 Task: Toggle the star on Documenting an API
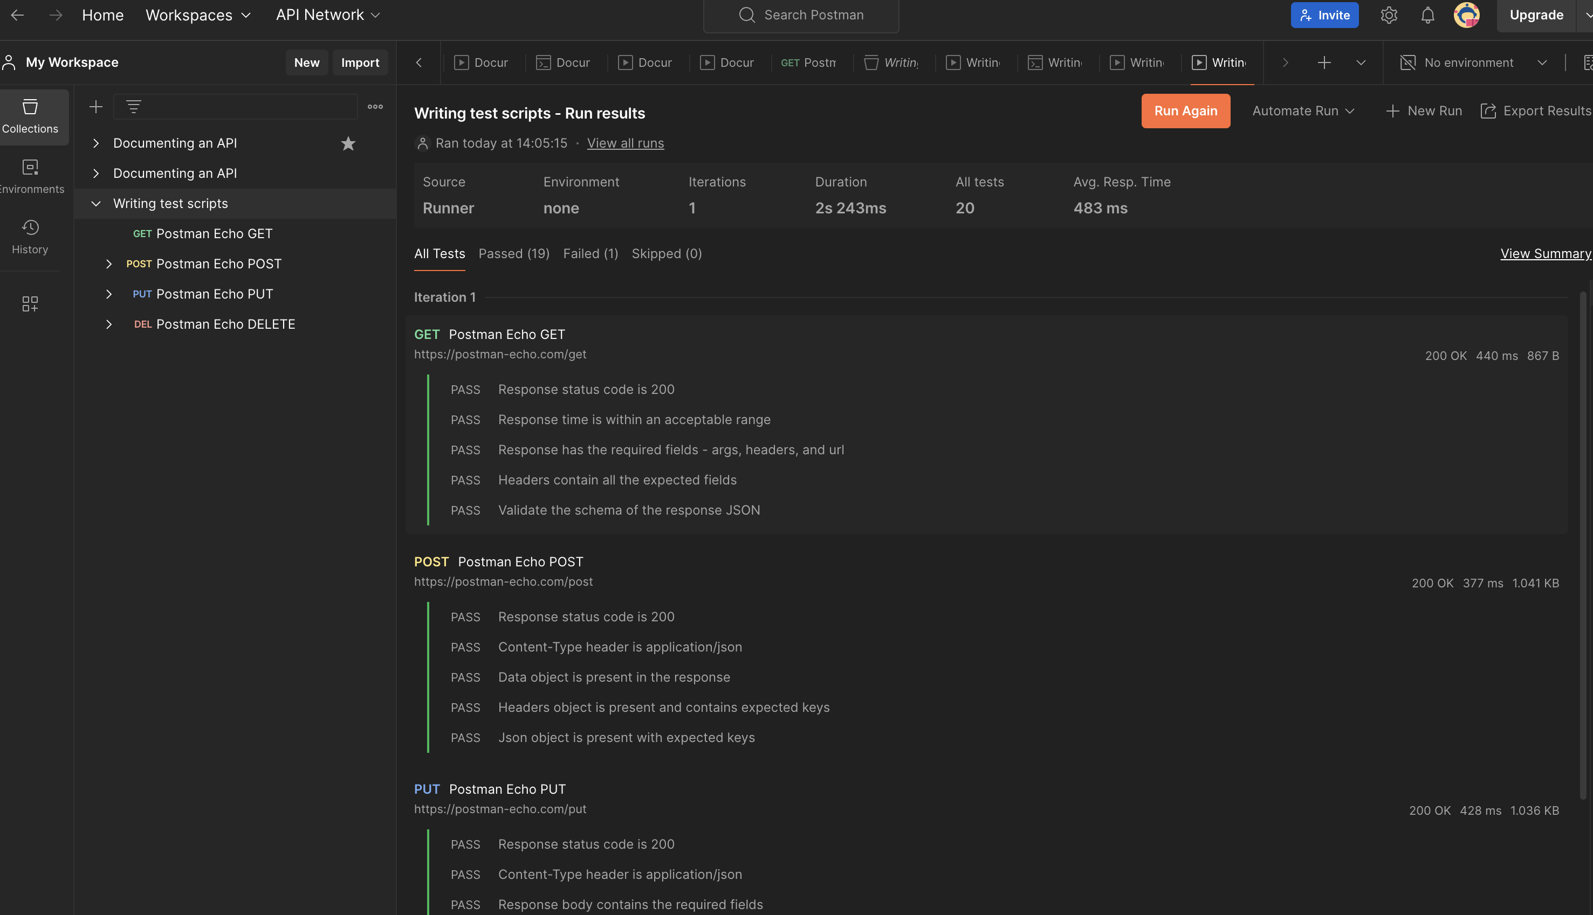[x=348, y=143]
